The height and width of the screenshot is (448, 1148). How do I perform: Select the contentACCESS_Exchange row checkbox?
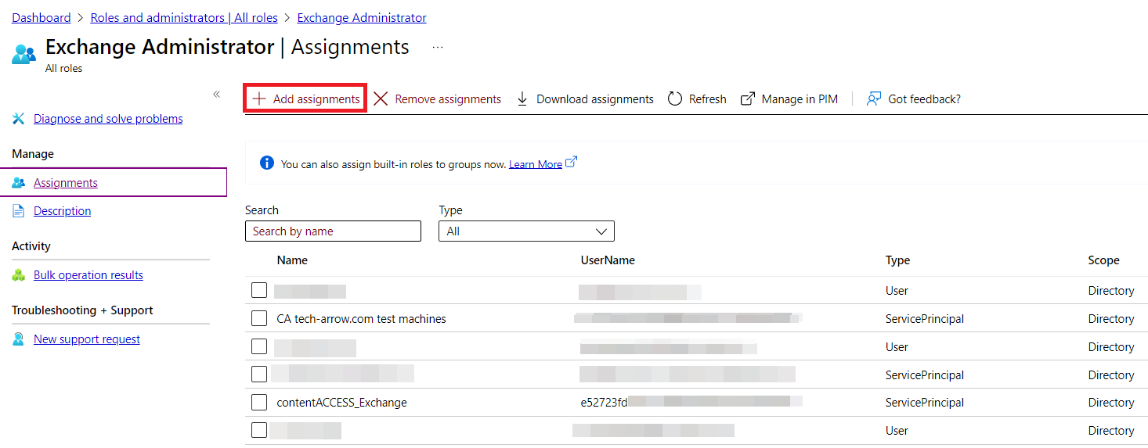tap(259, 403)
